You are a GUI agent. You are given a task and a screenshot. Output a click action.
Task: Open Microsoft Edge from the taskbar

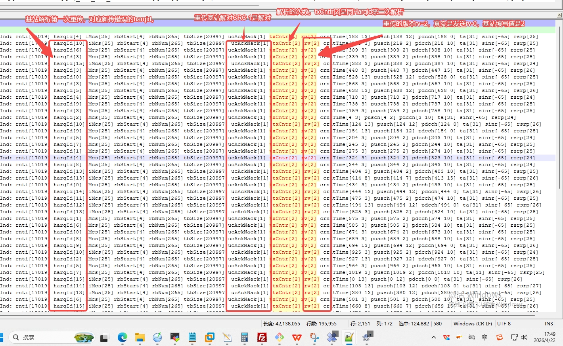tap(122, 337)
